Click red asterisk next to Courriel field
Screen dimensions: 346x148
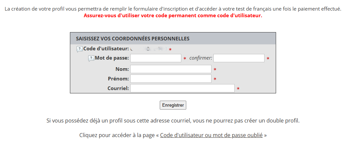(x=238, y=89)
